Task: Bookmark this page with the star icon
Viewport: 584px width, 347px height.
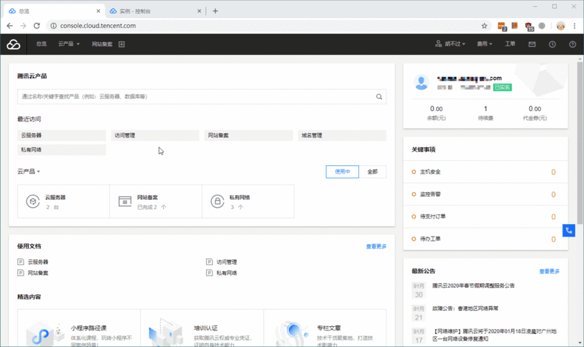Action: coord(484,26)
